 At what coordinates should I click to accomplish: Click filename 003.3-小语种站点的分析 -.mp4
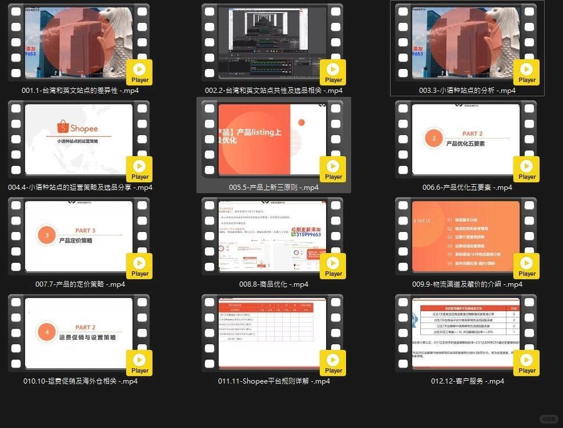point(467,91)
